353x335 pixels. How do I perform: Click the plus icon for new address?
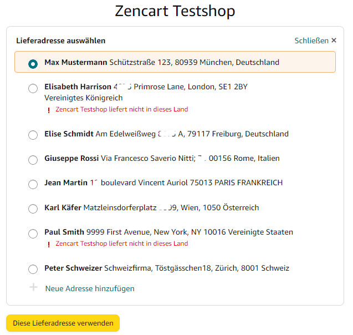[x=33, y=287]
